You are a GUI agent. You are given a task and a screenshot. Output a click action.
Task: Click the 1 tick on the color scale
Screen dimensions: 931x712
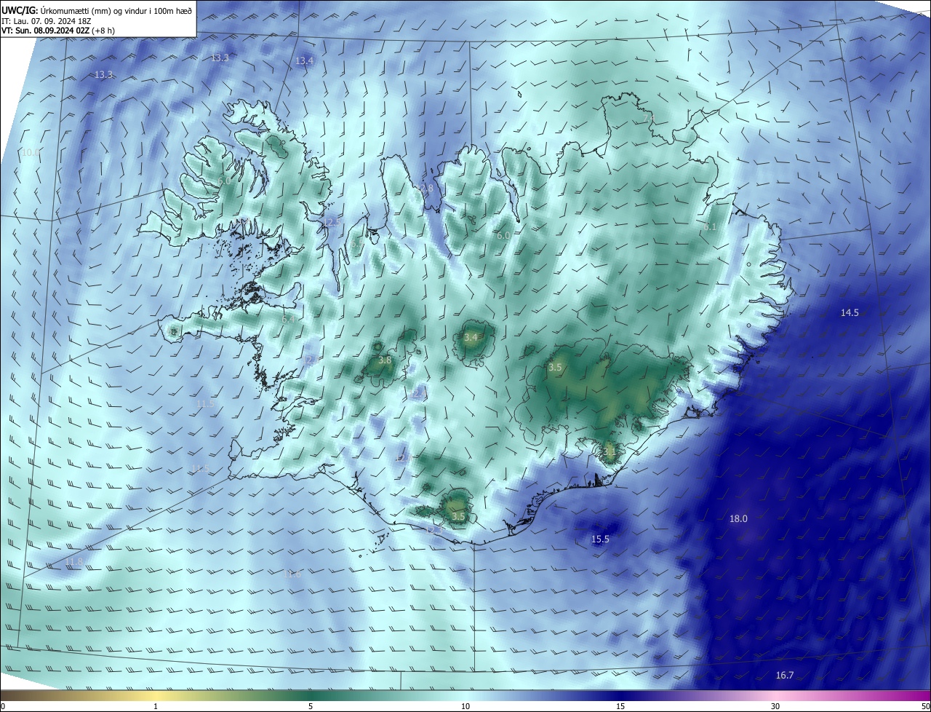156,706
